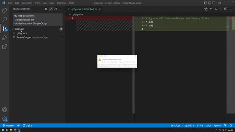
Task: Open the File menu
Action: coord(10,3)
